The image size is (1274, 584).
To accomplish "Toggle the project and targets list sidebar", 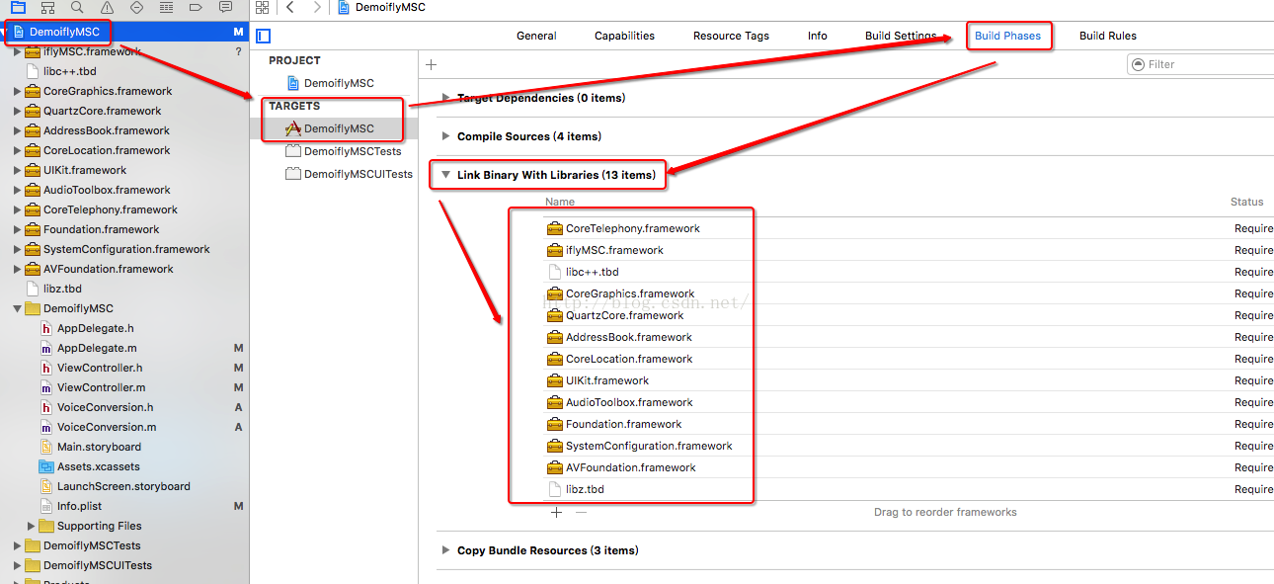I will click(x=263, y=37).
